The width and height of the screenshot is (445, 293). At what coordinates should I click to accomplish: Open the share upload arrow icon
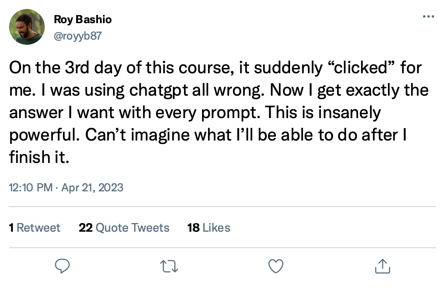[383, 266]
